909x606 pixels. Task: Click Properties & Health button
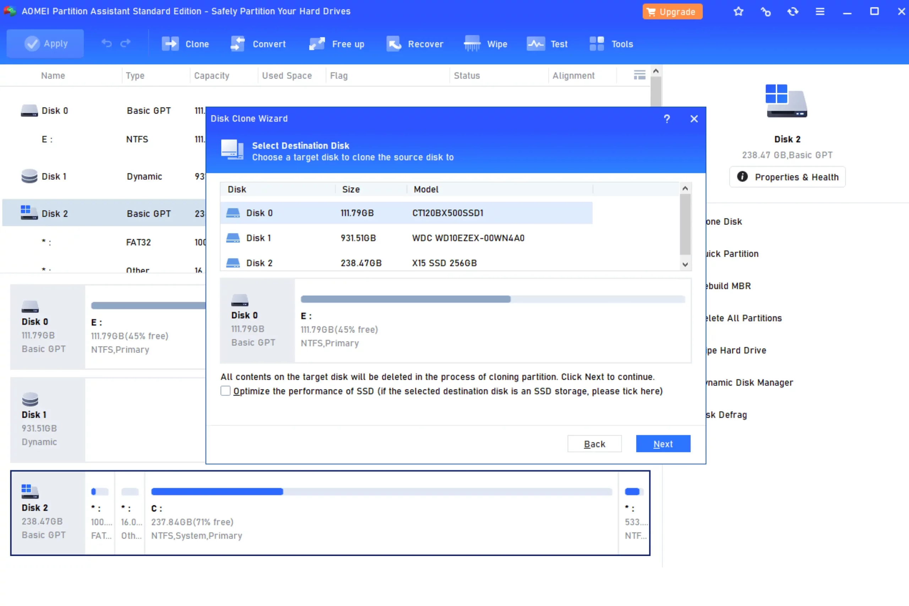click(787, 177)
